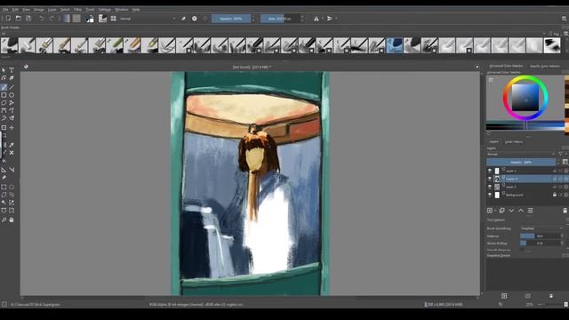Select the Rectangular Selection tool
This screenshot has width=569, height=320.
[x=4, y=188]
